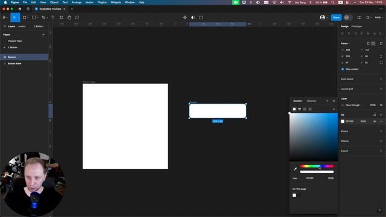The width and height of the screenshot is (386, 217).
Task: Select the Text tool
Action: [53, 17]
